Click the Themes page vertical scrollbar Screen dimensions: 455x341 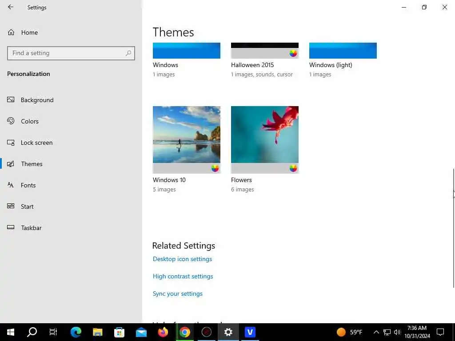pos(454,228)
